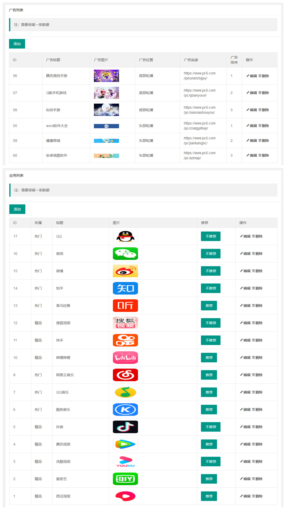Toggle the 不推荐 status for 知乎
The image size is (286, 510).
[x=211, y=288]
